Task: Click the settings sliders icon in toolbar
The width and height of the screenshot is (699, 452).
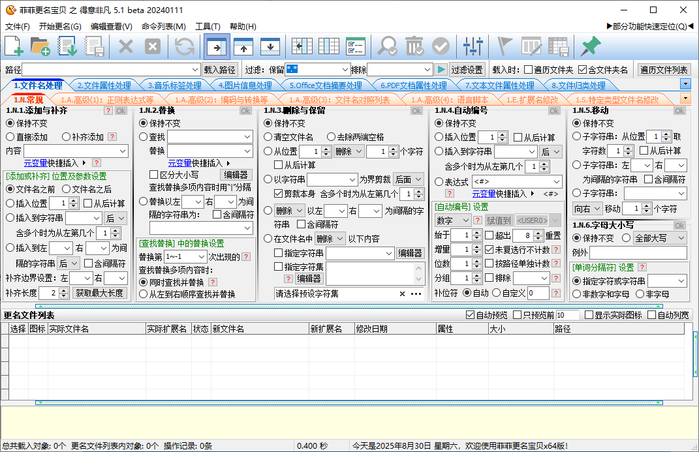Action: click(473, 46)
